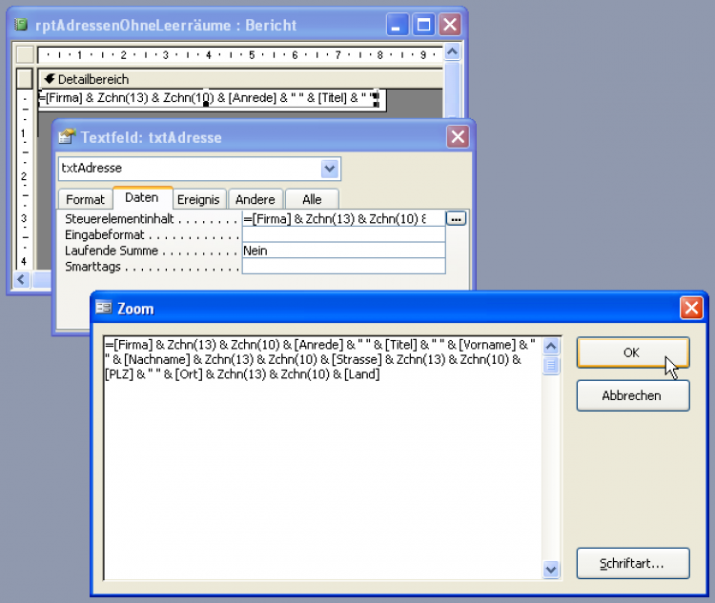Open the Ereignis tab

click(x=198, y=199)
